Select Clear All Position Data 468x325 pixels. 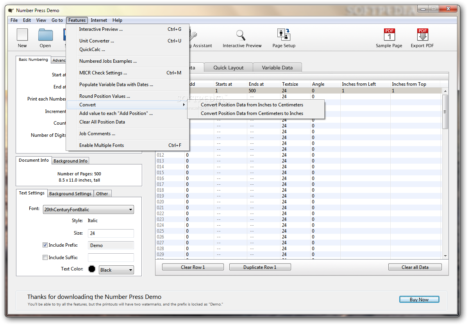(x=128, y=122)
